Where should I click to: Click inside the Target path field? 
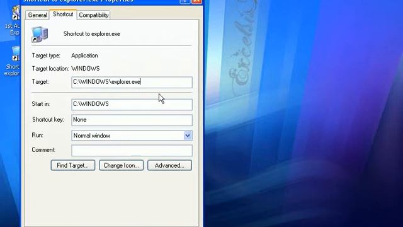coord(132,82)
